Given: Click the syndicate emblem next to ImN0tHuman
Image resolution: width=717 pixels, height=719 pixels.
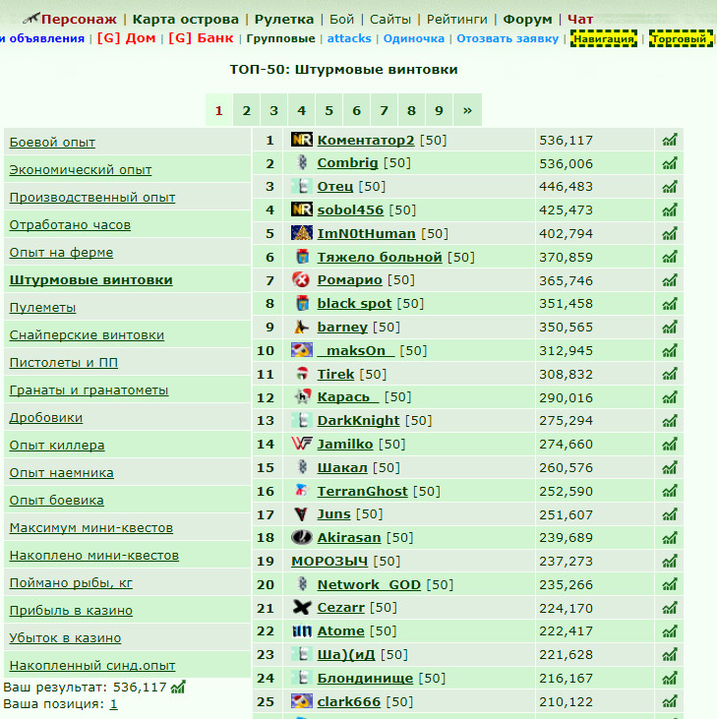Looking at the screenshot, I should (302, 233).
